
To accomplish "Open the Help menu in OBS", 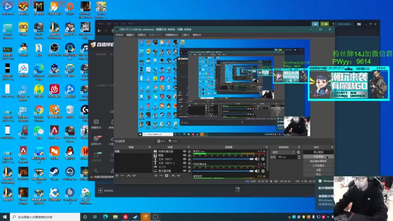I will point(197,35).
